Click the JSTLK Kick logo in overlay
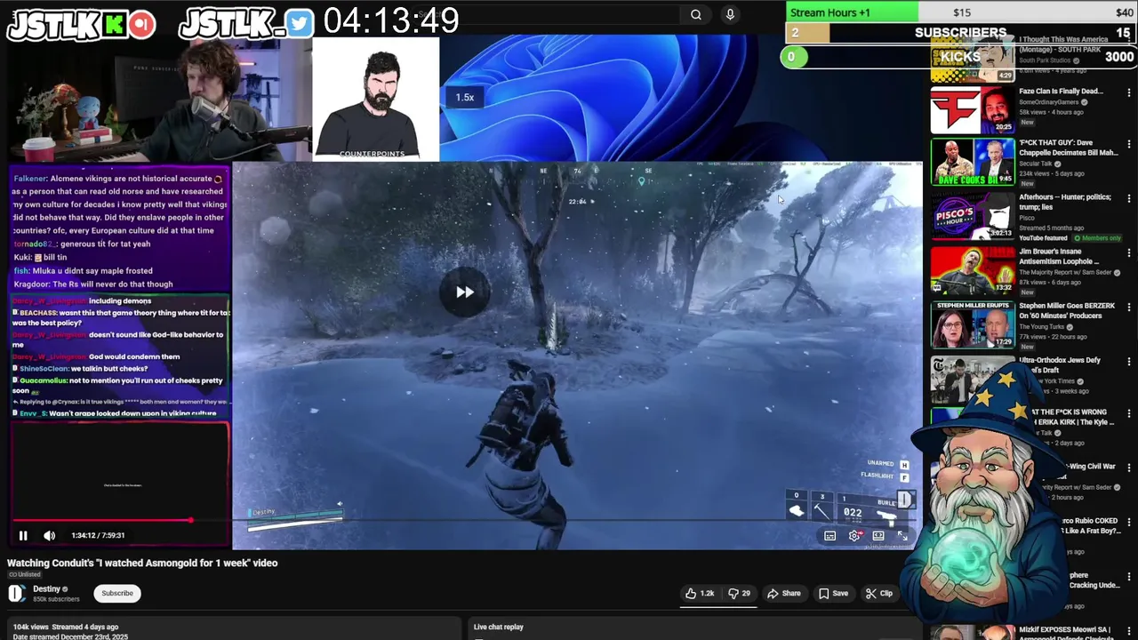 (81, 24)
